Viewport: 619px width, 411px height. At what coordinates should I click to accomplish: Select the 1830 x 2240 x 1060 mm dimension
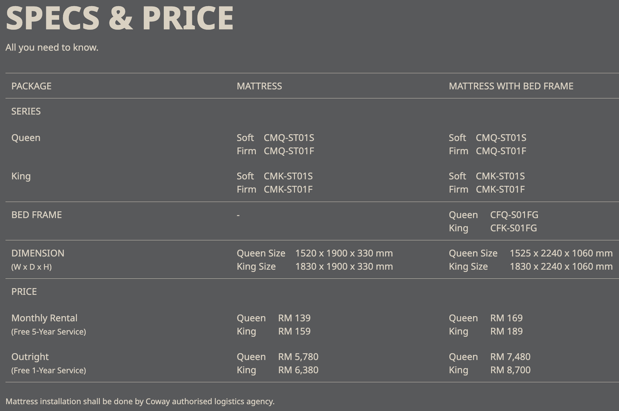(x=561, y=267)
